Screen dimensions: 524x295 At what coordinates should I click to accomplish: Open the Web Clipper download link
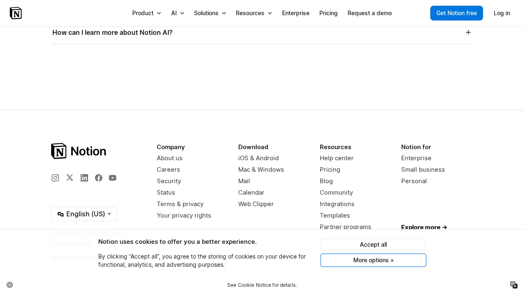(x=256, y=204)
